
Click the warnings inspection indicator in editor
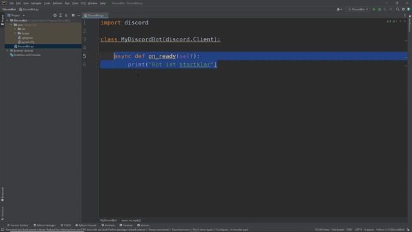point(391,21)
